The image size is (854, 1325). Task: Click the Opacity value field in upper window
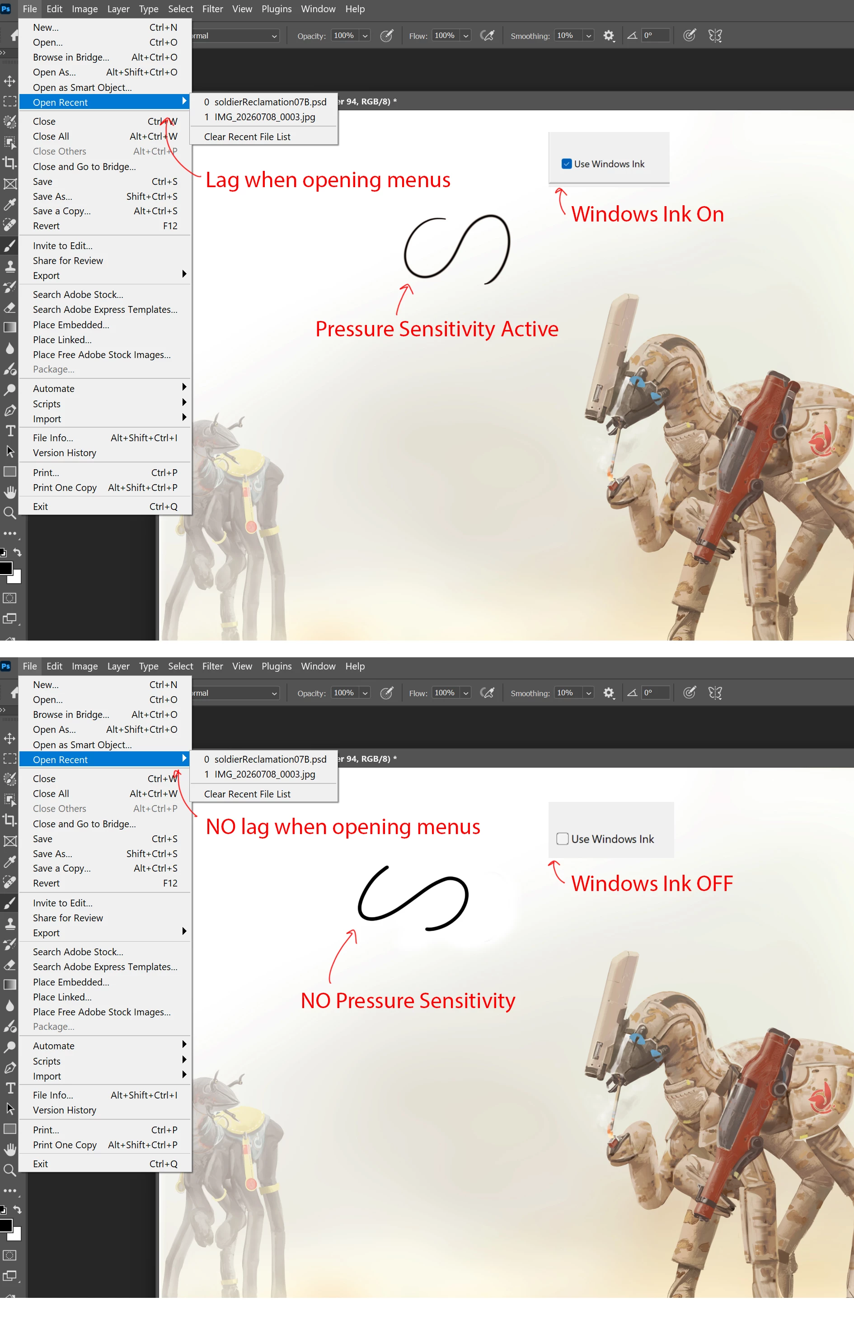point(344,36)
